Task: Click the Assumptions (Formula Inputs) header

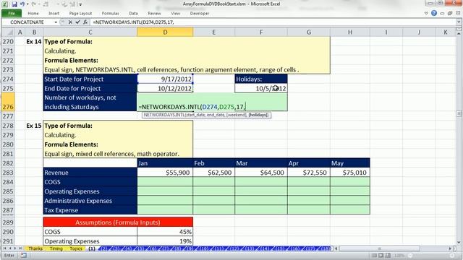Action: [x=118, y=222]
